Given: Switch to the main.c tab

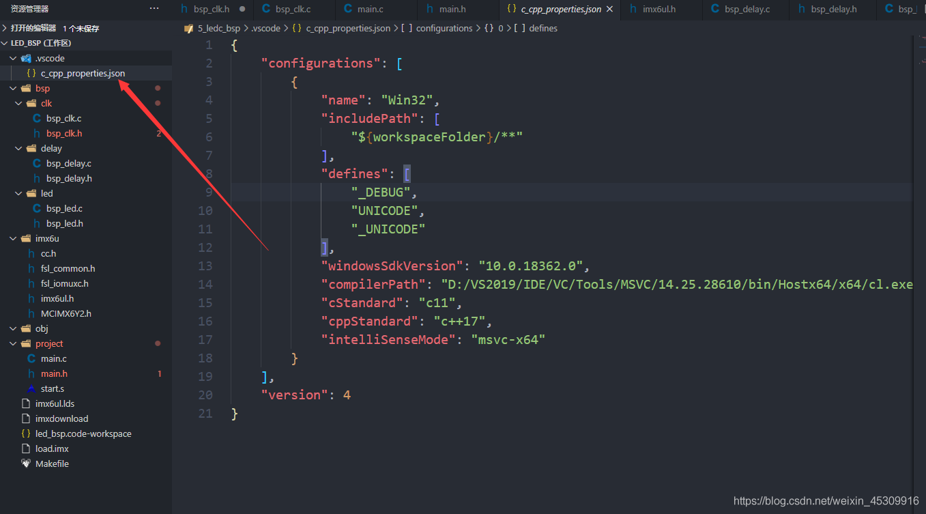Looking at the screenshot, I should click(370, 9).
